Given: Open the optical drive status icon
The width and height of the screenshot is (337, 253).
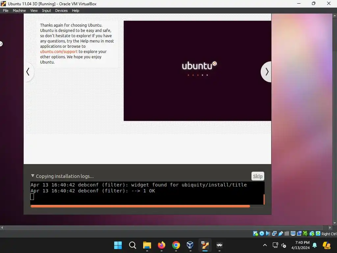Looking at the screenshot, I should pos(262,234).
